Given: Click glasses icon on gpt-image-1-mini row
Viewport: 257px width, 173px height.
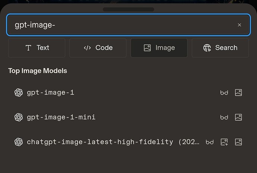Looking at the screenshot, I should [x=224, y=117].
